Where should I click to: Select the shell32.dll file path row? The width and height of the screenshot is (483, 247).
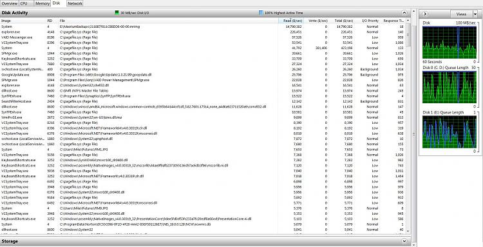pos(204,85)
